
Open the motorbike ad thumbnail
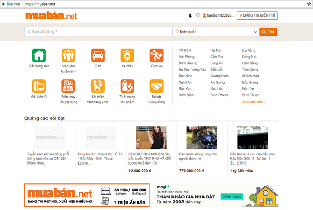pos(202,138)
